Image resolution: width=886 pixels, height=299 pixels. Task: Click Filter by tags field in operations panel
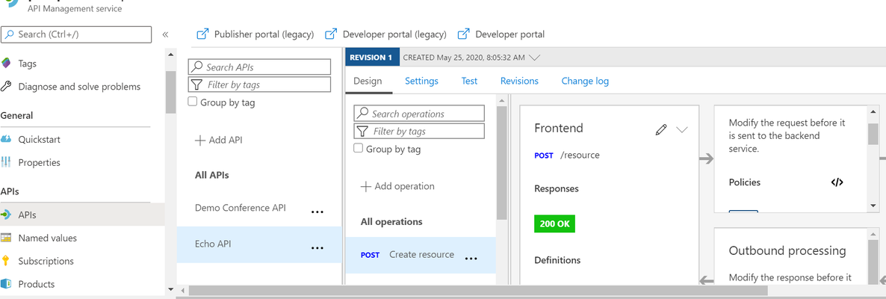click(419, 131)
